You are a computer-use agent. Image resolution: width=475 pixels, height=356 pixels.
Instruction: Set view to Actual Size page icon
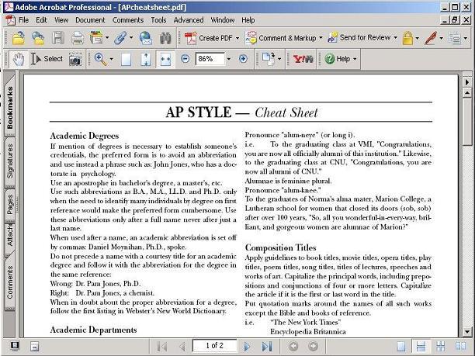click(x=126, y=59)
